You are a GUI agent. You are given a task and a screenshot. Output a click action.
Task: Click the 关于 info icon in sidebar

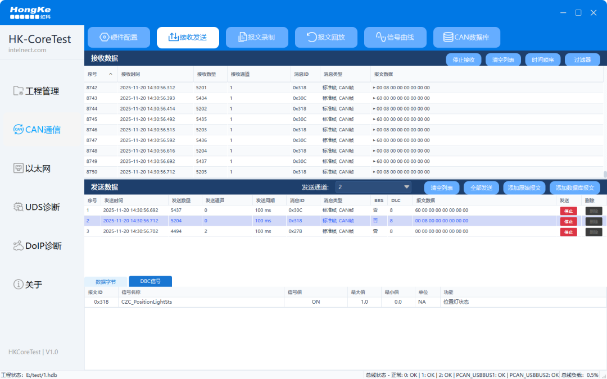coord(18,284)
